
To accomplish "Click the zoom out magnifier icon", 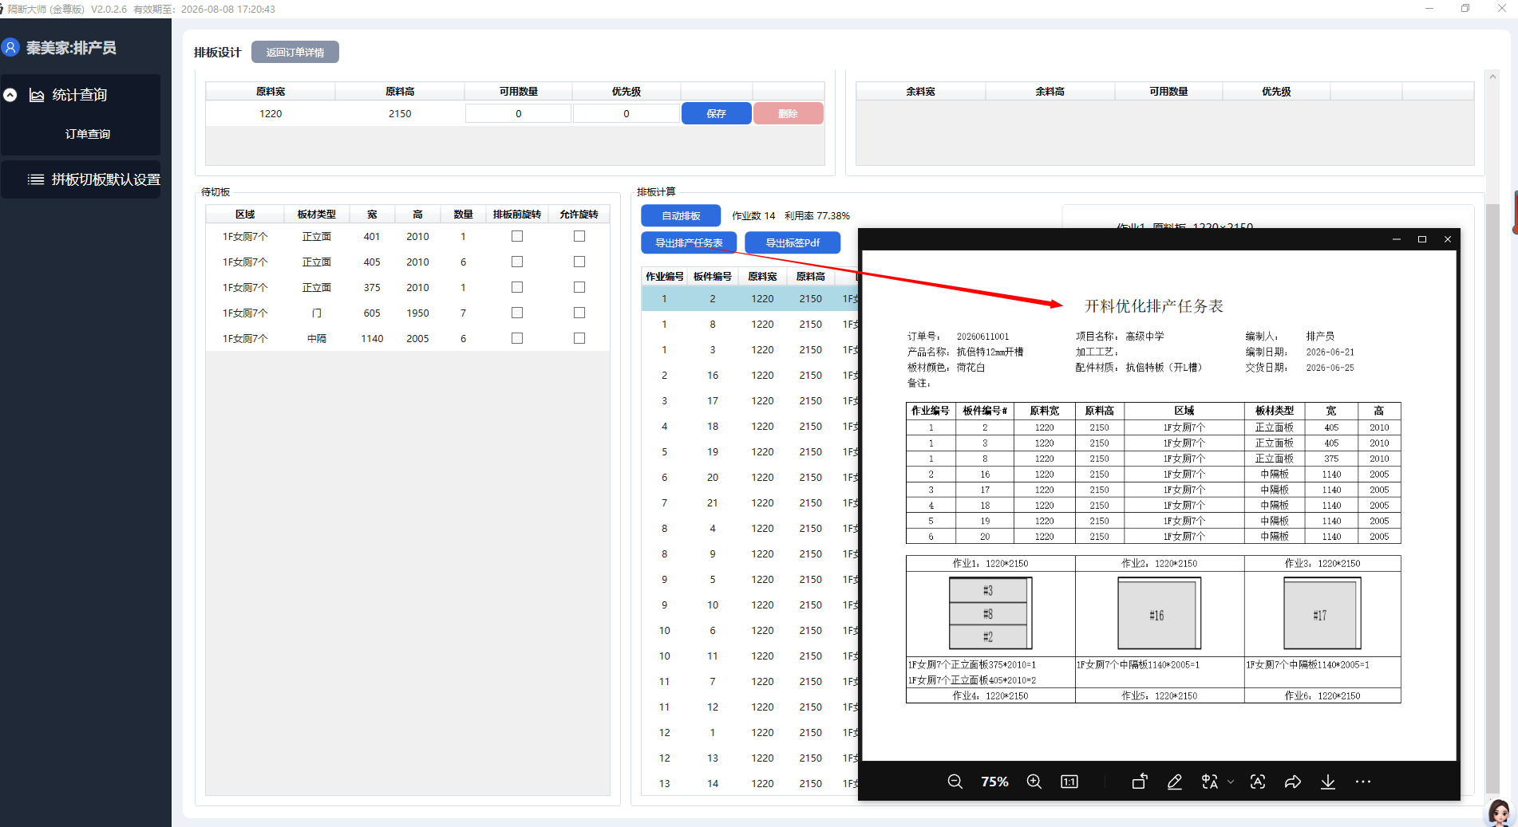I will click(955, 782).
